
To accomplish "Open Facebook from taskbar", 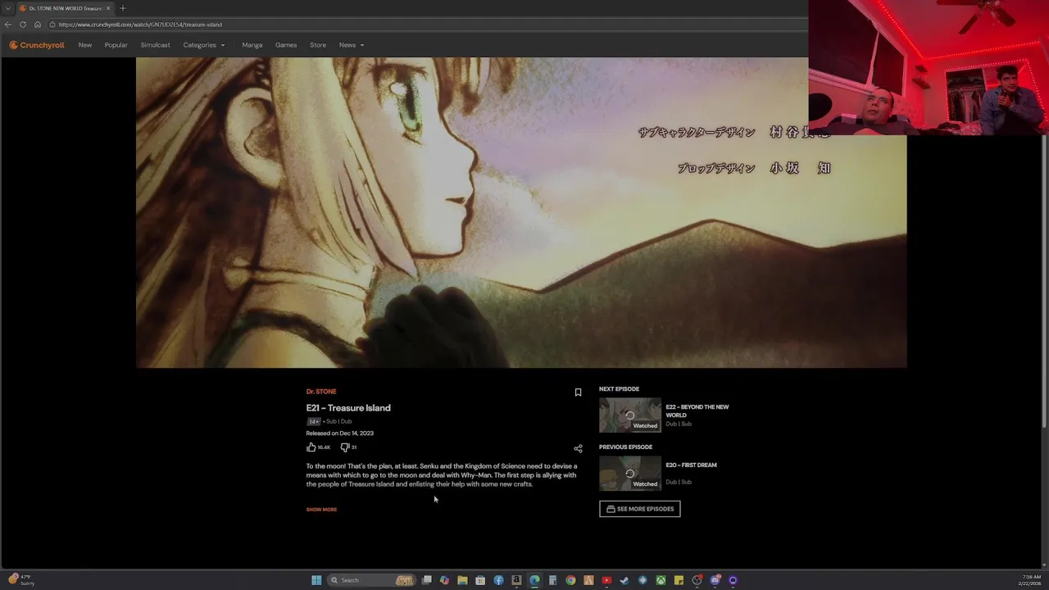I will point(498,580).
